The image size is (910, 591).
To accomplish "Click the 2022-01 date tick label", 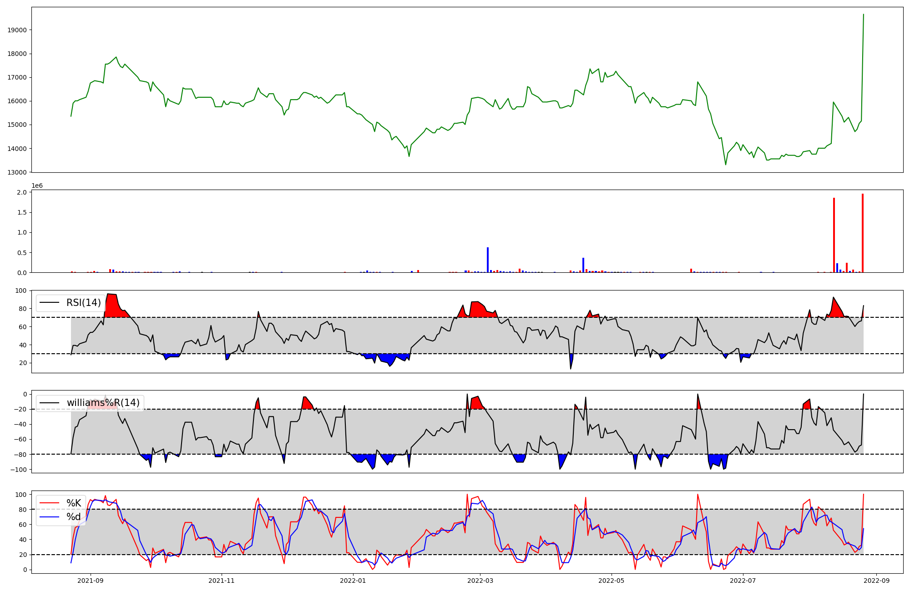I will click(353, 581).
